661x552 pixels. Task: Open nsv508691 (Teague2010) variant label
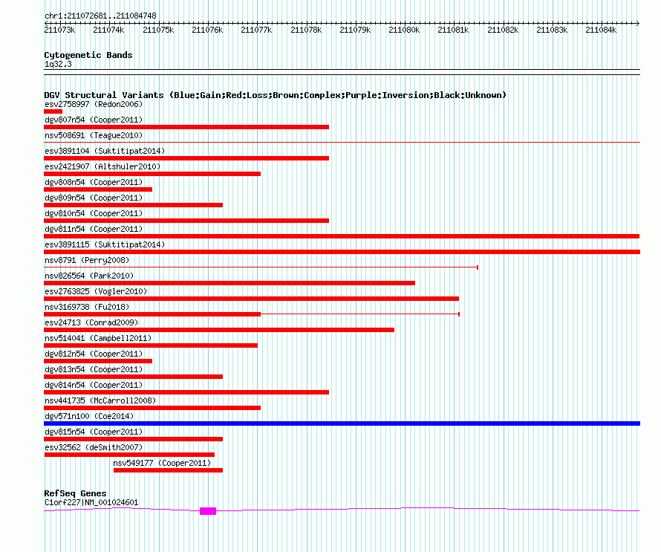tap(94, 135)
